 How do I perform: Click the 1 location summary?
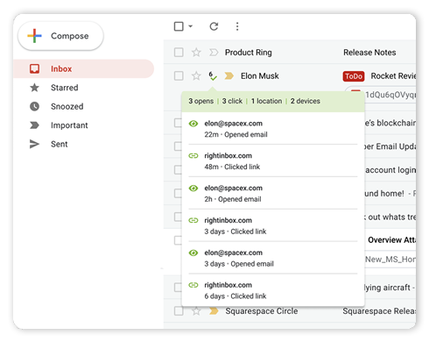[x=266, y=101]
